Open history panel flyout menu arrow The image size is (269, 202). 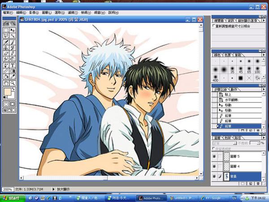264,89
